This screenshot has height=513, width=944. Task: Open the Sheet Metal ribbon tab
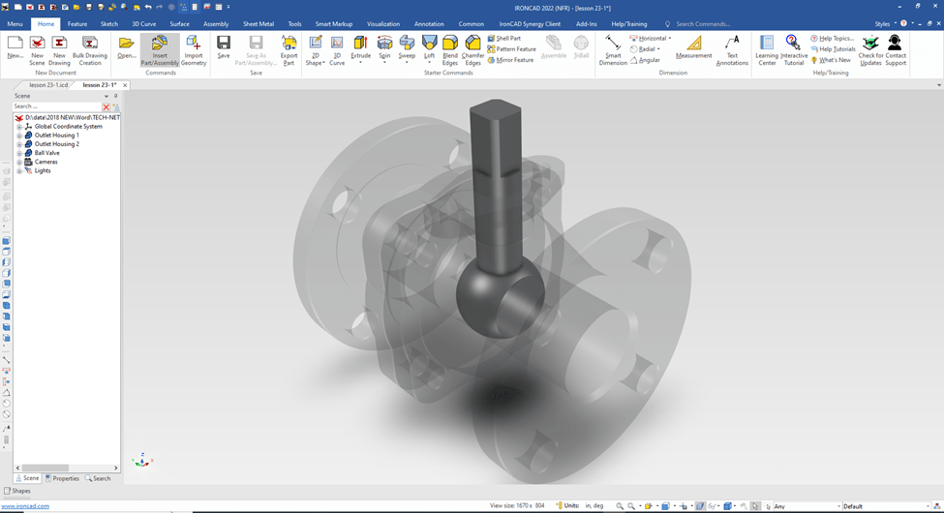[x=258, y=24]
